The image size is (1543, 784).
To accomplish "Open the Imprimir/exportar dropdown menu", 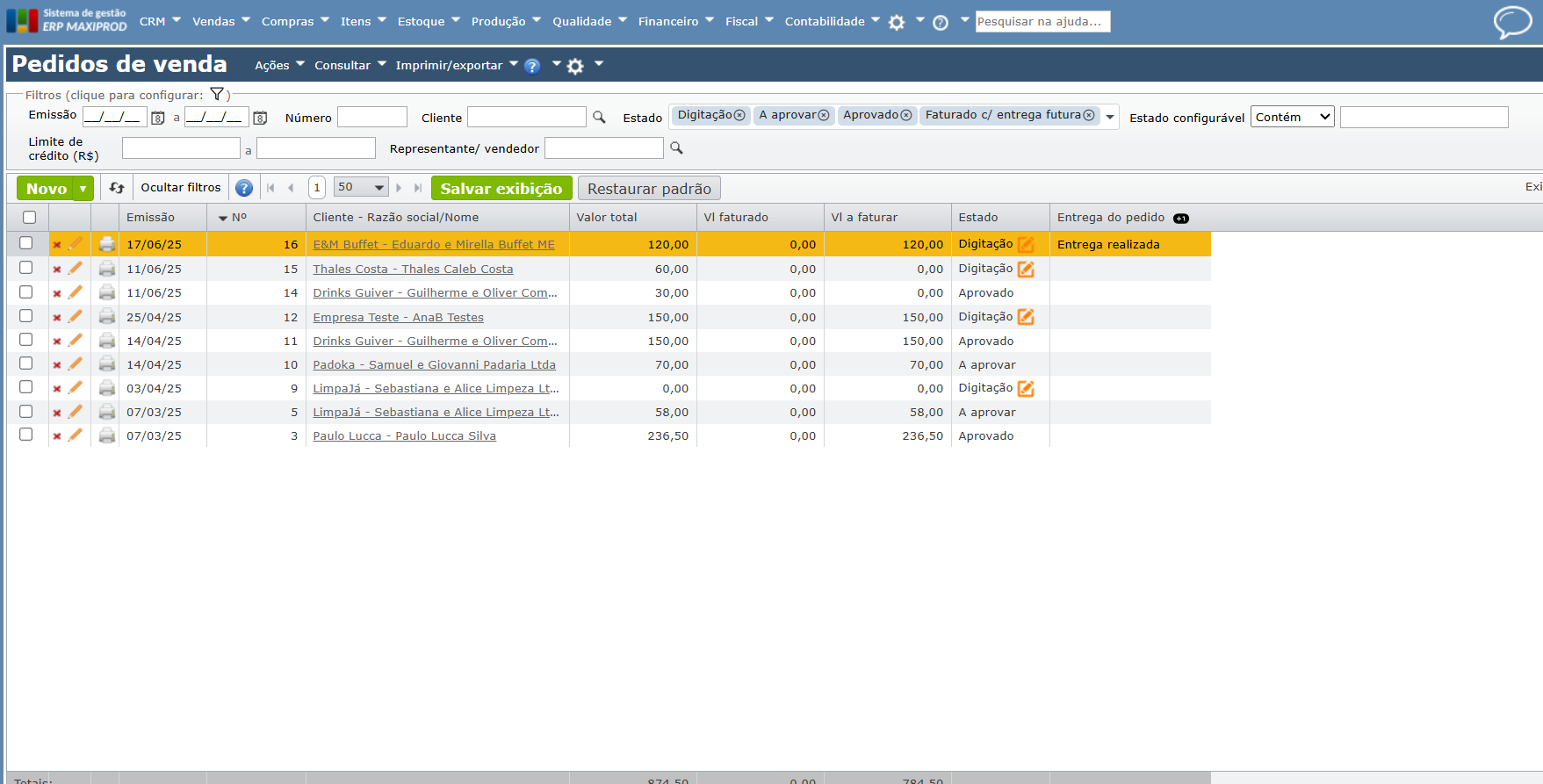I will 457,65.
